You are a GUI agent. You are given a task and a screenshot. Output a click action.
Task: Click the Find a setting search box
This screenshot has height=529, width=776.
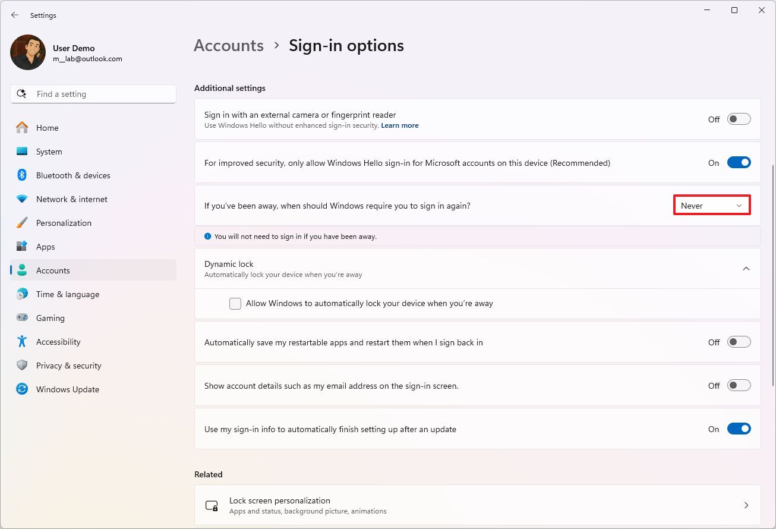[93, 93]
